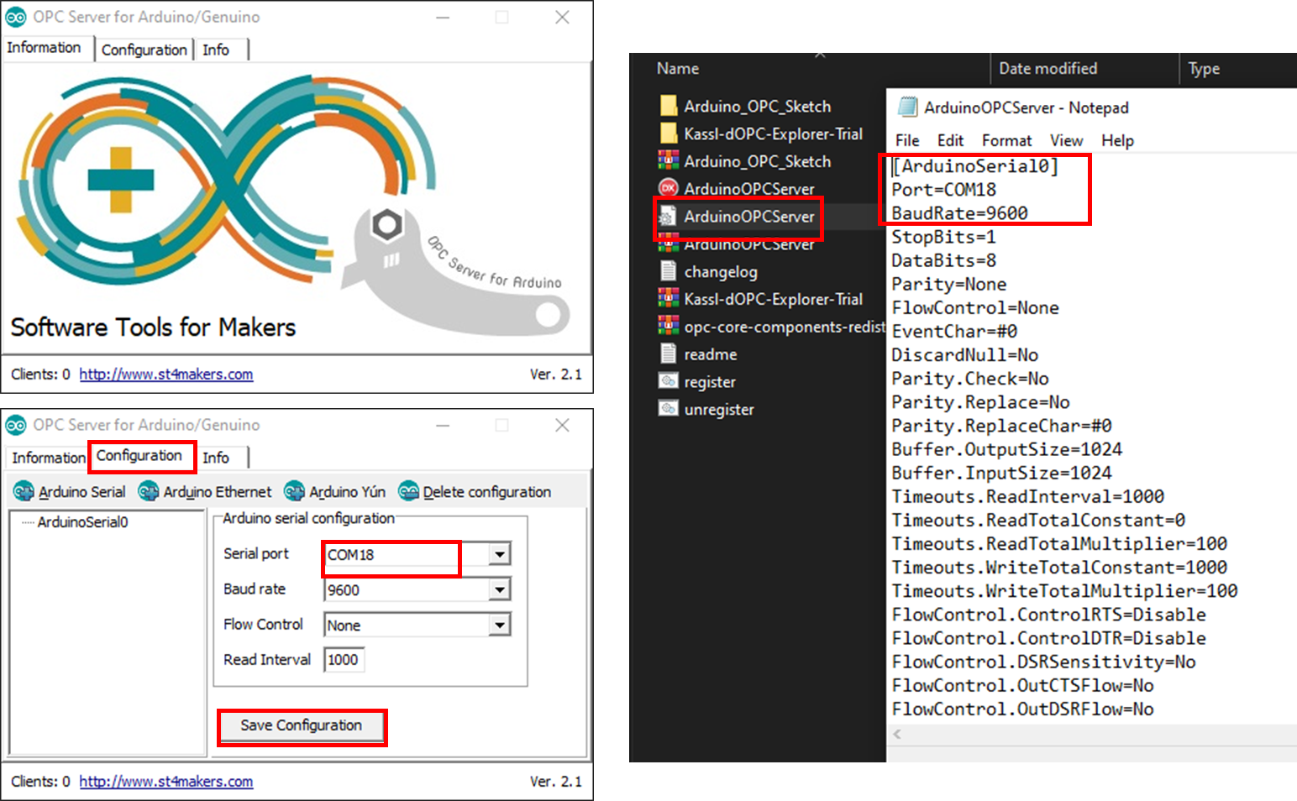This screenshot has height=801, width=1297.
Task: Click Arduino Yún toolbar icon
Action: click(295, 491)
